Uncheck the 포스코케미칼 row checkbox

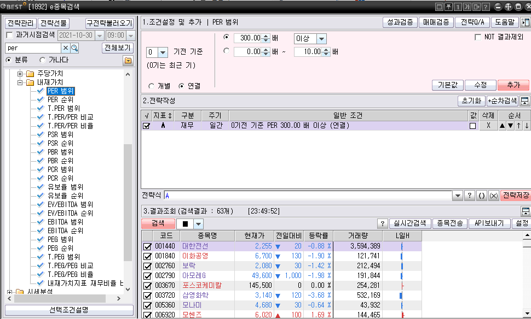[147, 286]
